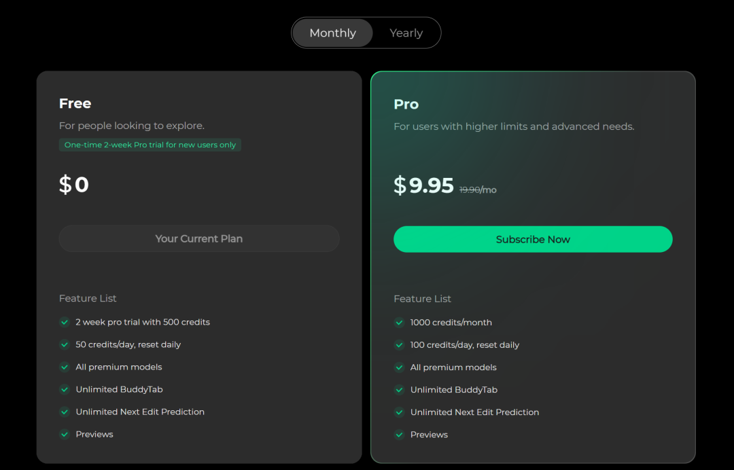Click Free plan Unlimited Next Edit Prediction text
Image resolution: width=734 pixels, height=470 pixels.
[140, 412]
